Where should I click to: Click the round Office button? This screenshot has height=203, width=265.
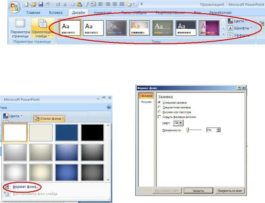(x=15, y=7)
